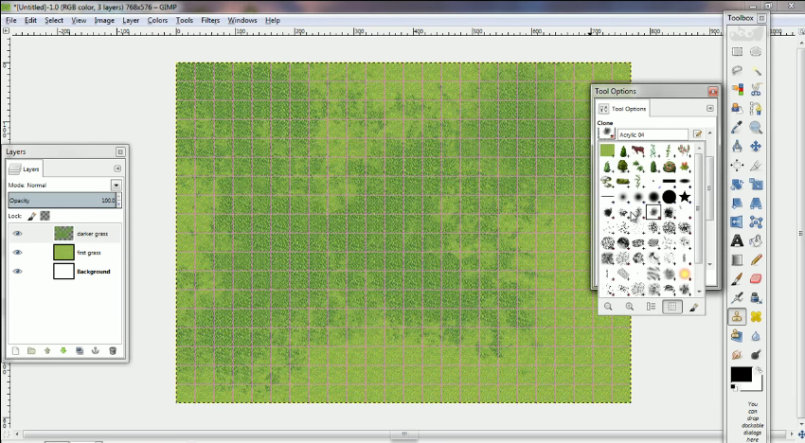Choose the Crop tool

point(756,166)
